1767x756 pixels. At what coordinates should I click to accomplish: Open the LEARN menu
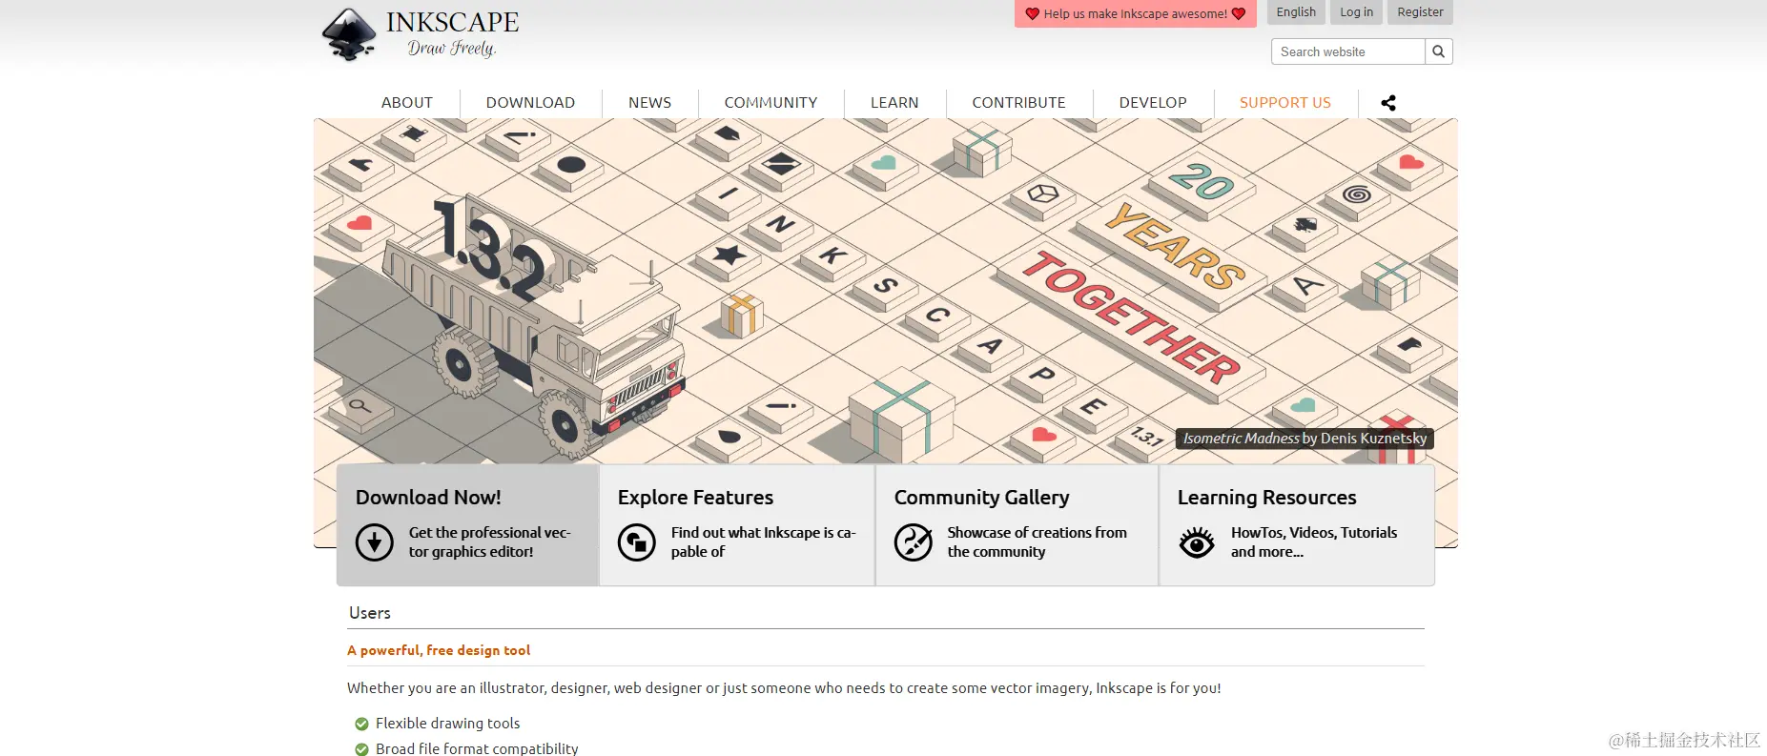pyautogui.click(x=894, y=103)
